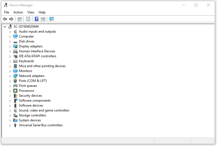Viewport: 217px width, 146px height.
Task: Click the System devices icon
Action: tap(15, 120)
